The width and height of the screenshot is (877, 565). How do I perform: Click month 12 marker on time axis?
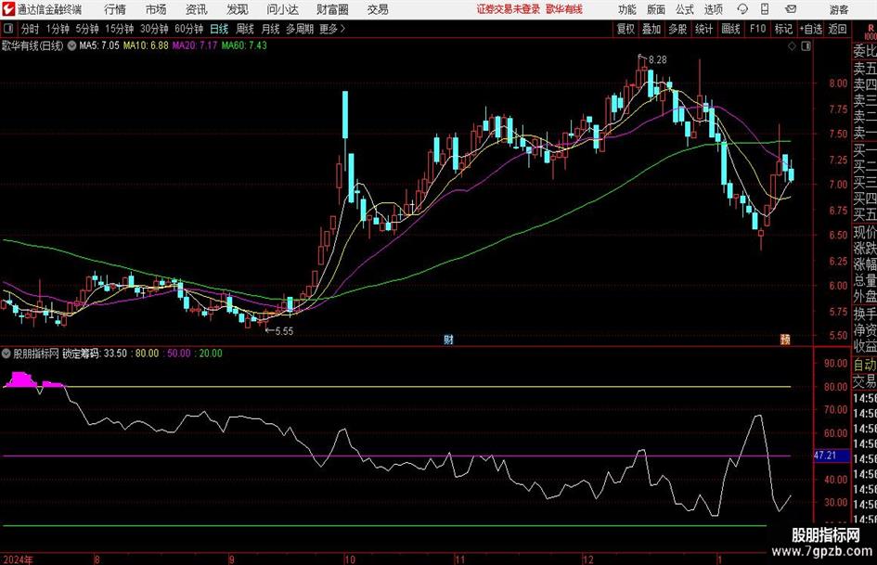(587, 559)
